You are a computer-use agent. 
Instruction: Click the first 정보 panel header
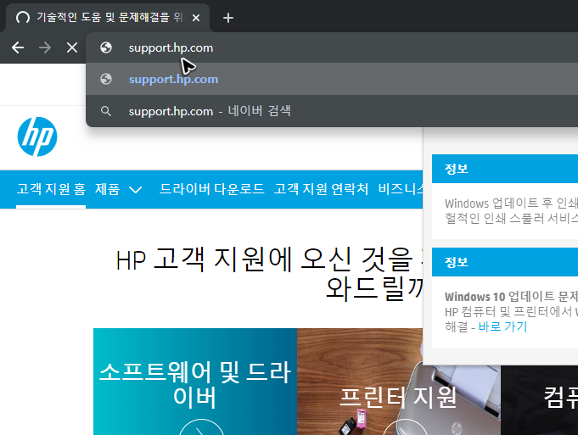click(505, 169)
